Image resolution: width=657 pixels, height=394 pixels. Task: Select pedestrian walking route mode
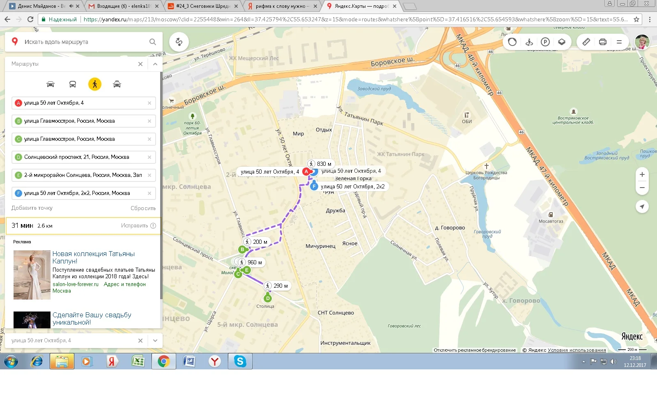pyautogui.click(x=95, y=84)
